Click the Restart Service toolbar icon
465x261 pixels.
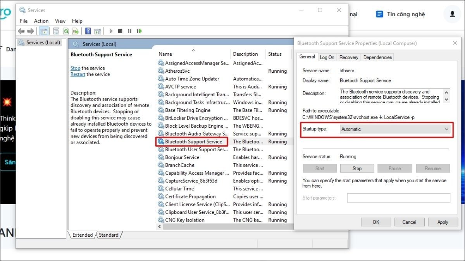pos(139,31)
